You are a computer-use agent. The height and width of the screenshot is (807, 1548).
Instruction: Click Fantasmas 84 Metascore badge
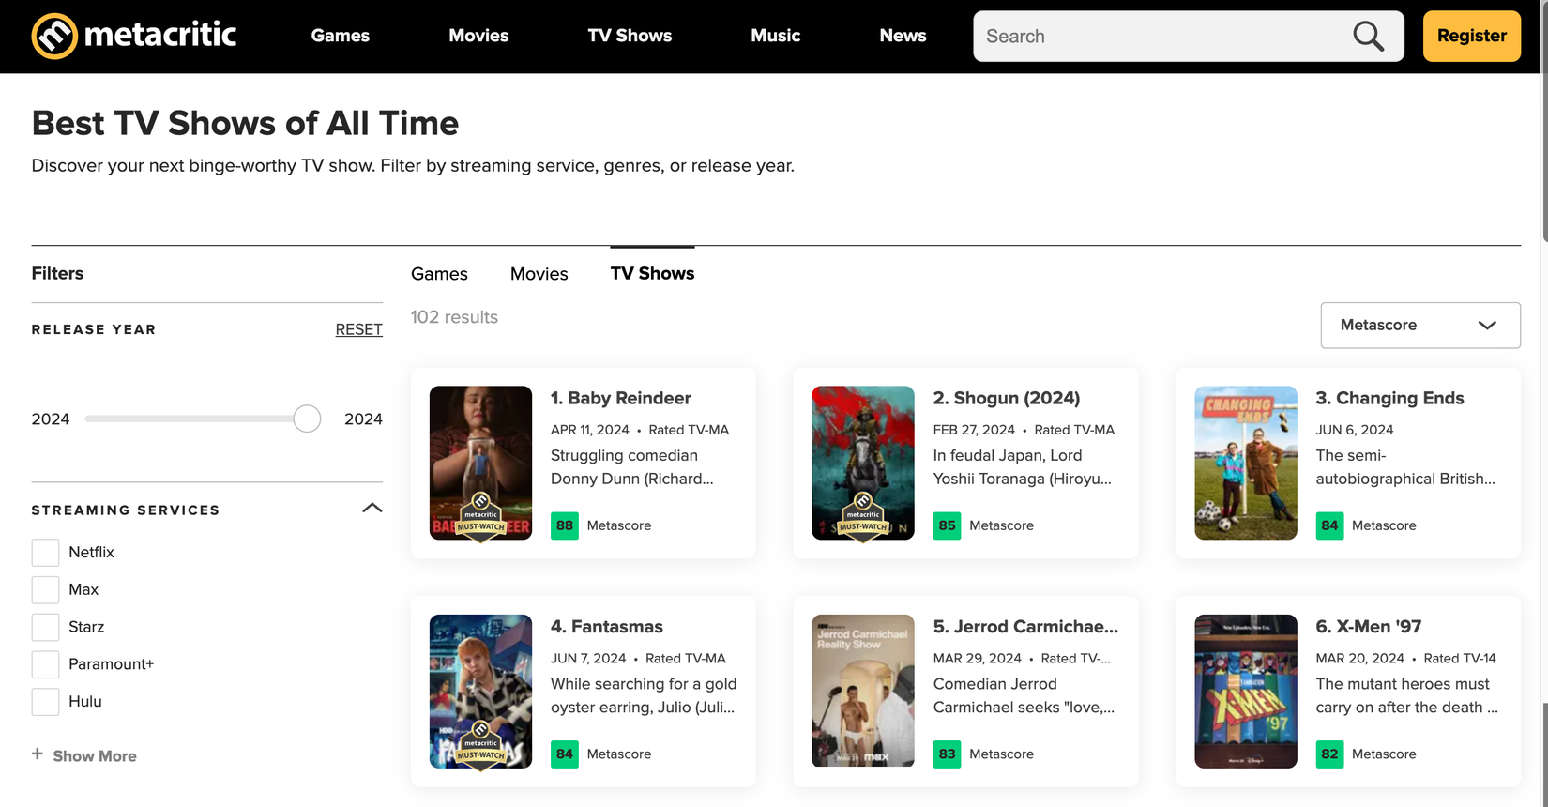pyautogui.click(x=565, y=754)
